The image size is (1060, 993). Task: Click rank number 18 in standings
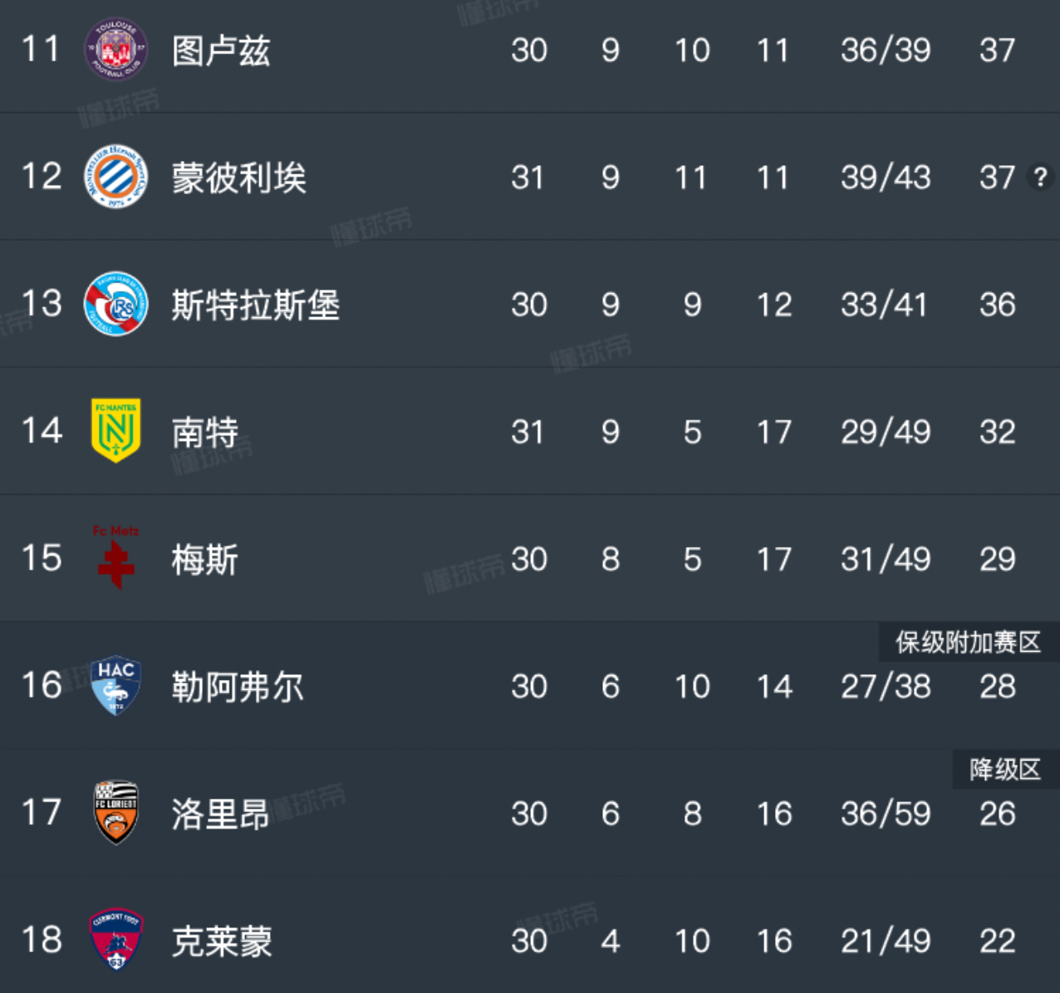tap(42, 941)
